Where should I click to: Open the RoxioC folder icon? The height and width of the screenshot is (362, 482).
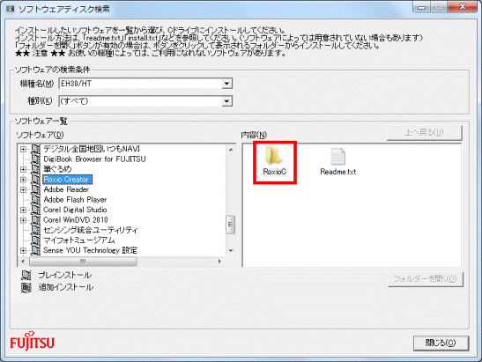point(273,156)
